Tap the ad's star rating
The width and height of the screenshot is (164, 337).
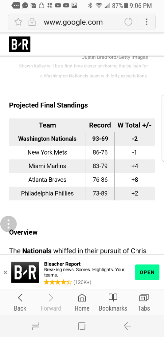[x=58, y=282]
